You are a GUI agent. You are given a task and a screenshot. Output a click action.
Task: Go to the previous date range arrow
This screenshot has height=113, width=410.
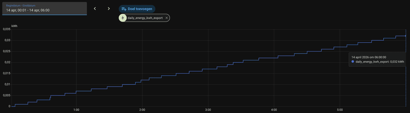pyautogui.click(x=95, y=9)
